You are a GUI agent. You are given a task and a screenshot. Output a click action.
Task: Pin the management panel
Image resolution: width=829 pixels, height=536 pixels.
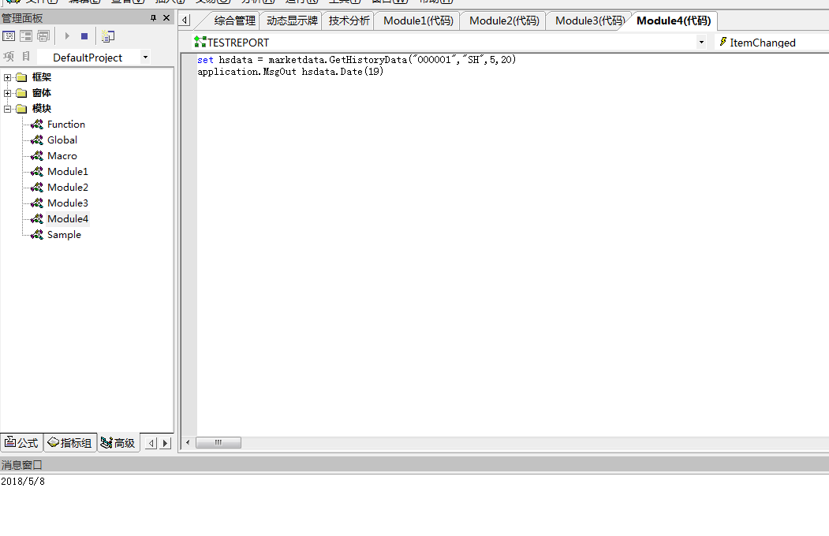click(x=153, y=18)
